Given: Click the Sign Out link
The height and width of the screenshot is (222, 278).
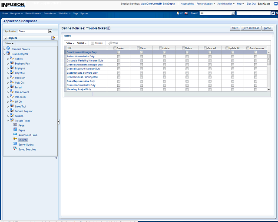Looking at the screenshot, I should pyautogui.click(x=251, y=3).
